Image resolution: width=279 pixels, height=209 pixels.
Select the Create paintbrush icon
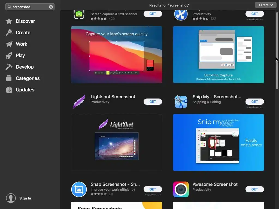point(9,33)
